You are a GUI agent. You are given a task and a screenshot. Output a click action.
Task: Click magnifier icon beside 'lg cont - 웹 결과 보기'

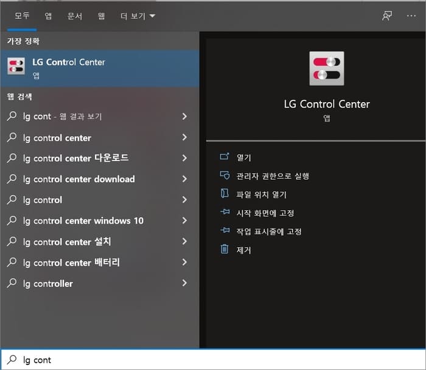pos(12,116)
